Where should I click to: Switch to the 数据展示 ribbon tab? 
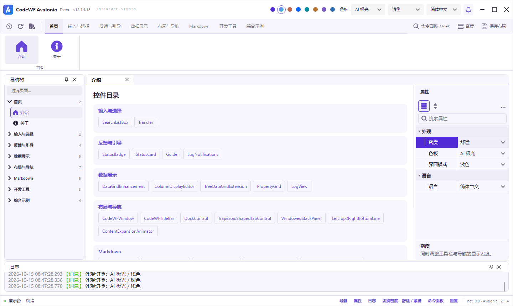pyautogui.click(x=139, y=26)
